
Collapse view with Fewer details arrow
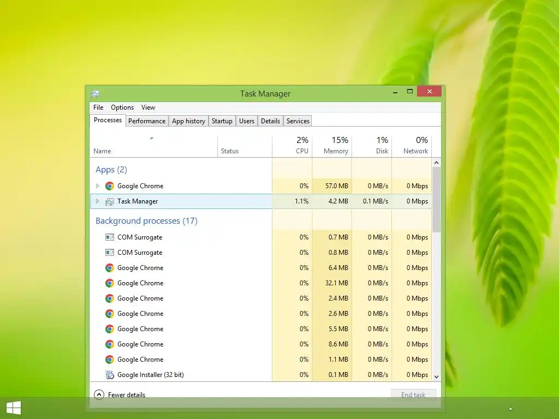pyautogui.click(x=99, y=395)
